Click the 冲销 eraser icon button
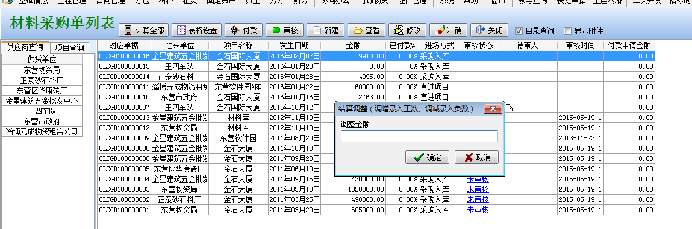This screenshot has height=229, width=692. [x=440, y=31]
